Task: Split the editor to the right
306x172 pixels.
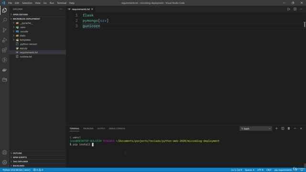Action: point(295,9)
